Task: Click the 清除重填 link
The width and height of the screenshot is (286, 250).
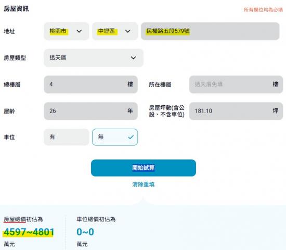Action: pos(144,184)
